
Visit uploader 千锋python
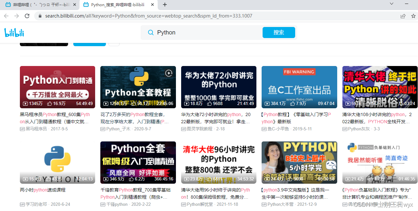tap(117, 204)
